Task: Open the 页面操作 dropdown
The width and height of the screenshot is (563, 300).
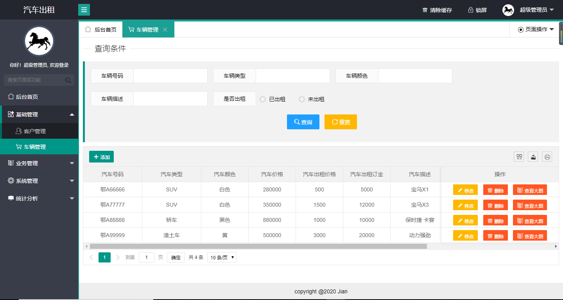Action: 536,29
